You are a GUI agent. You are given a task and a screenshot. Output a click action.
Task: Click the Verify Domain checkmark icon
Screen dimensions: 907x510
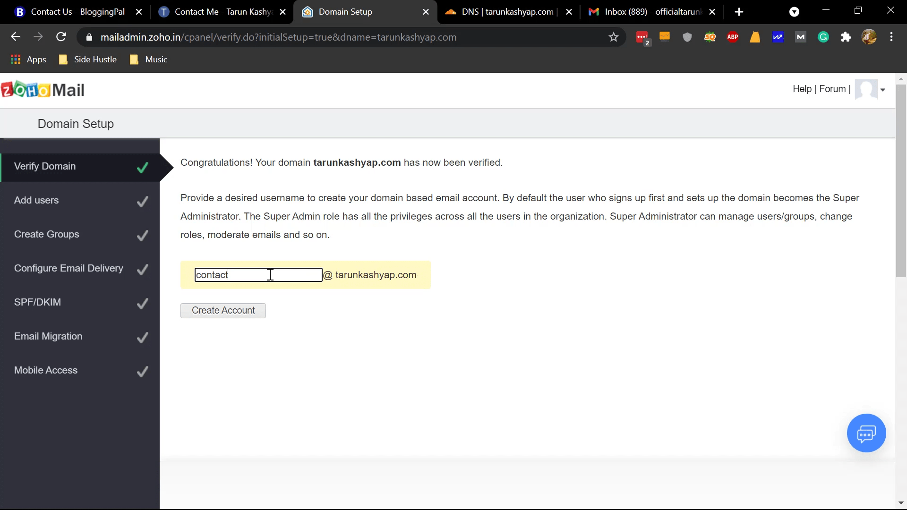[x=143, y=166]
